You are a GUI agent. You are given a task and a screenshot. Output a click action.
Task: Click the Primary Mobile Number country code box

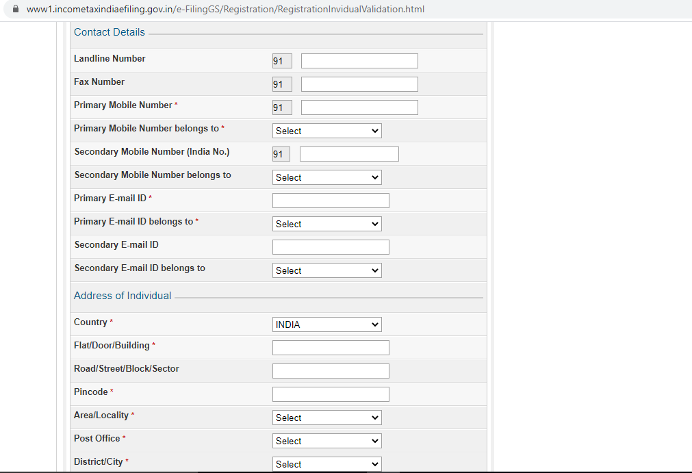(282, 107)
